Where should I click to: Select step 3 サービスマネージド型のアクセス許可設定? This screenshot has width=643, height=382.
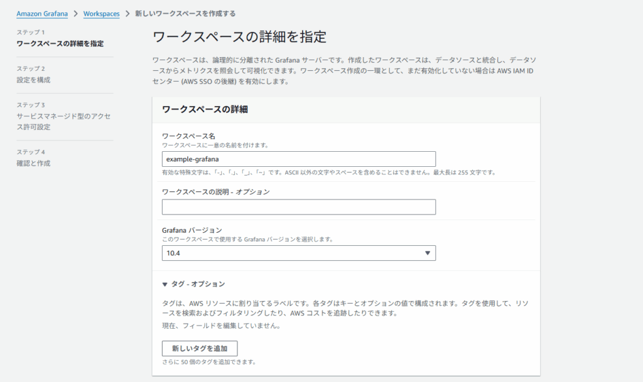tap(63, 122)
